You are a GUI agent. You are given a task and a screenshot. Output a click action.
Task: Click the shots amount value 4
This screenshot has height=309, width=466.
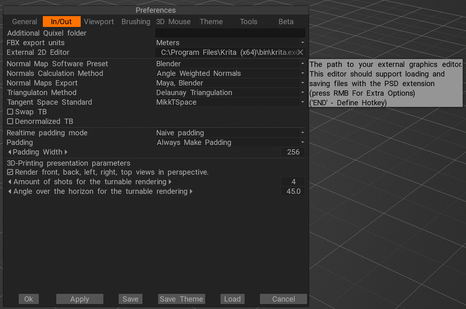293,182
